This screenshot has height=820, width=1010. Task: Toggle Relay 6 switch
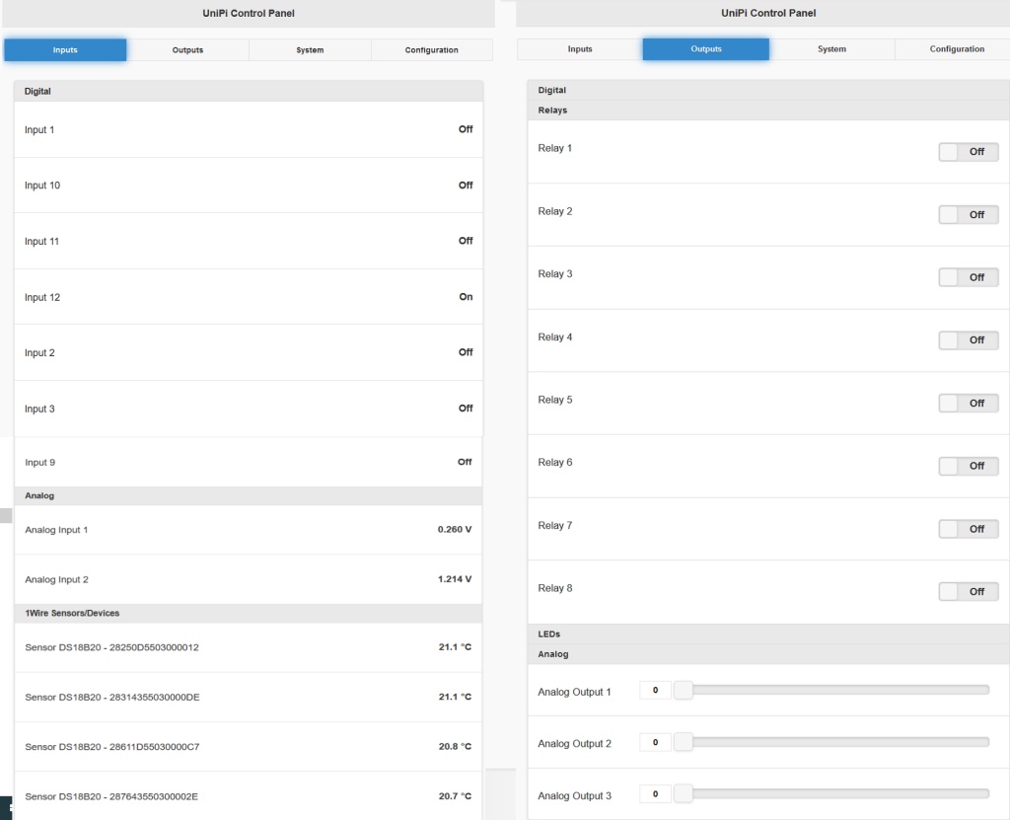(x=969, y=466)
